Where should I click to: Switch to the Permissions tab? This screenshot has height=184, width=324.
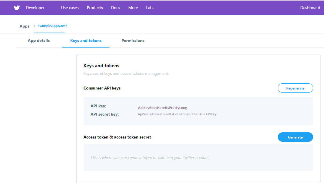[x=133, y=40]
